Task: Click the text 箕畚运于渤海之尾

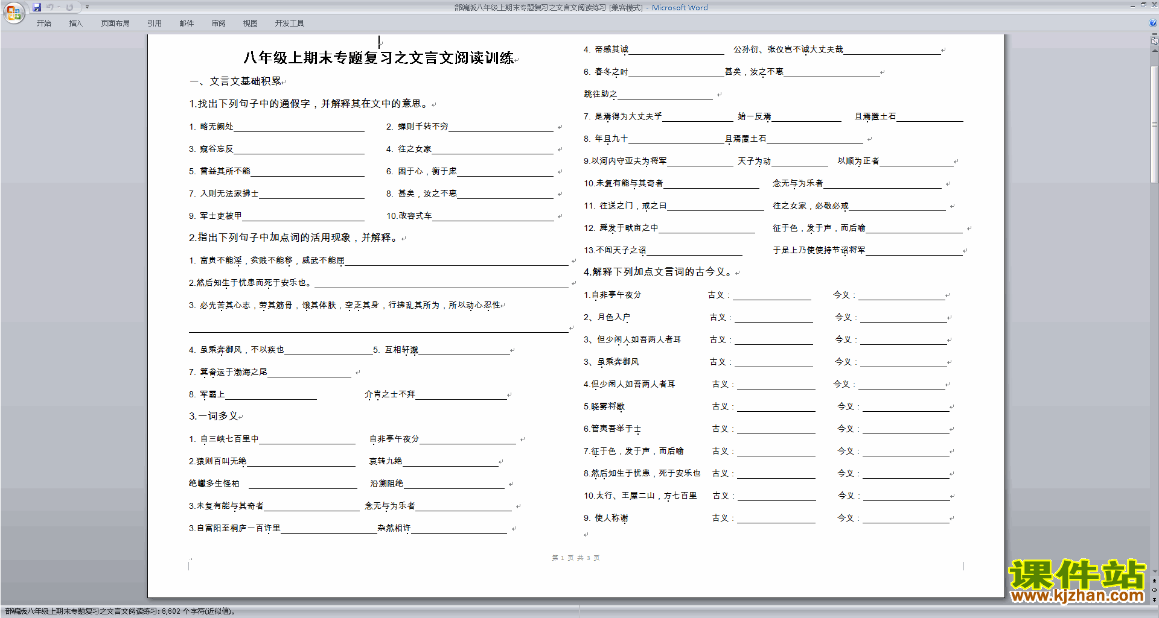Action: [233, 372]
